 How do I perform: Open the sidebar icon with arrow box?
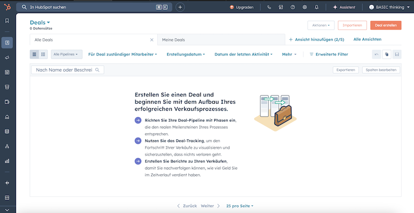(x=7, y=102)
